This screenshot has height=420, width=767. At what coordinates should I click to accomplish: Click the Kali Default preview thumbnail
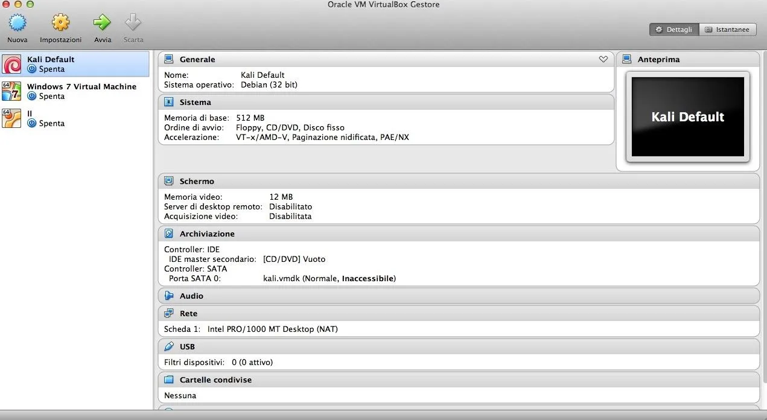coord(687,116)
